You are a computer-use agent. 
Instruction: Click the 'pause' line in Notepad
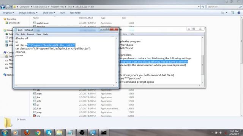click(x=19, y=56)
